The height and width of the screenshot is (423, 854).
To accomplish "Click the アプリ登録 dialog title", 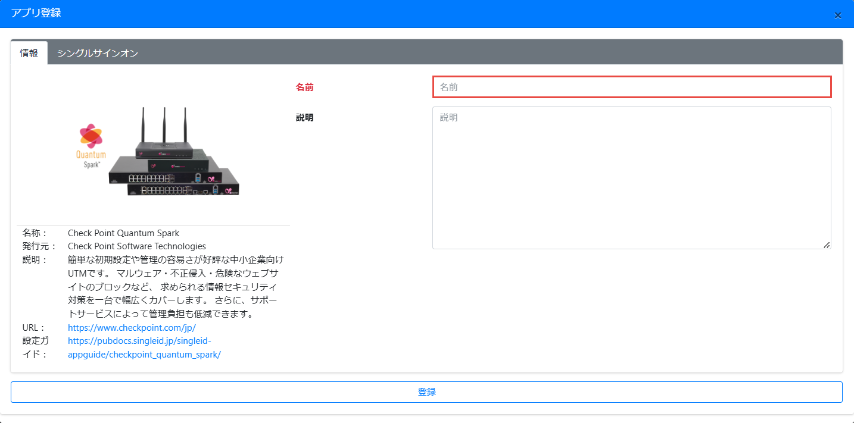I will pyautogui.click(x=36, y=13).
